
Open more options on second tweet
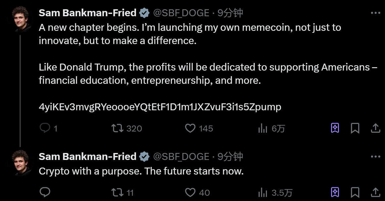pos(375,156)
